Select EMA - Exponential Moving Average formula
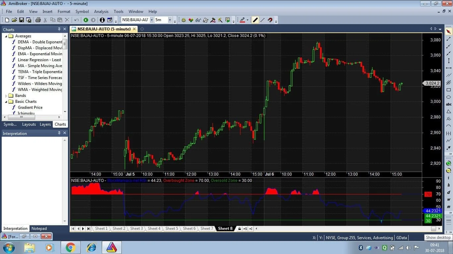 pyautogui.click(x=40, y=54)
